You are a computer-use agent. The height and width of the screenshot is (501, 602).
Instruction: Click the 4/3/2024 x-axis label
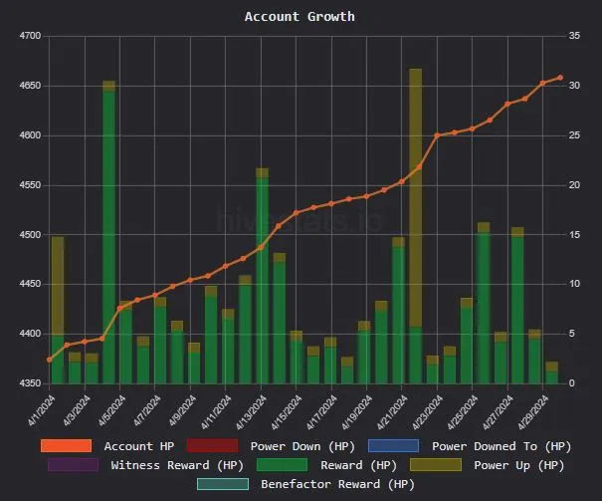click(x=77, y=410)
